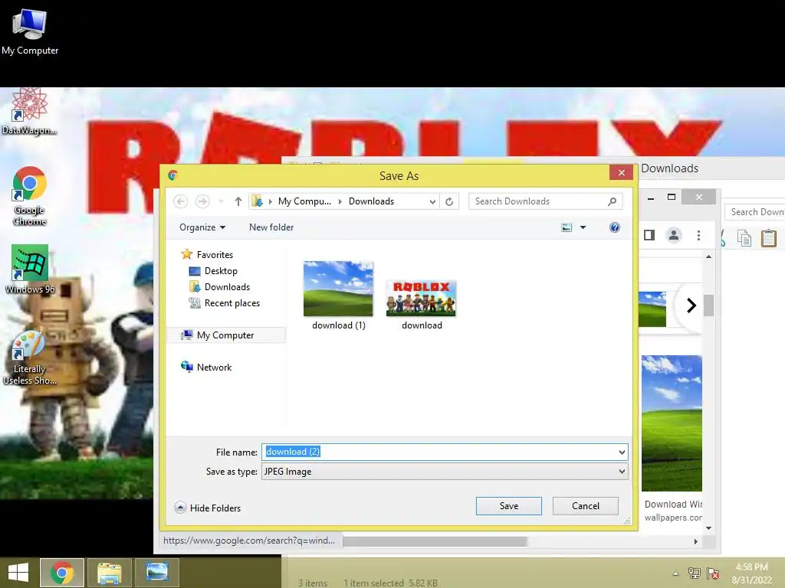
Task: Show hidden system tray icons
Action: 676,573
